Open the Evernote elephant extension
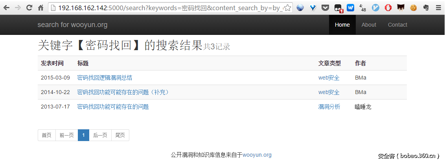Viewport: 445px width, 163px height. 426,8
